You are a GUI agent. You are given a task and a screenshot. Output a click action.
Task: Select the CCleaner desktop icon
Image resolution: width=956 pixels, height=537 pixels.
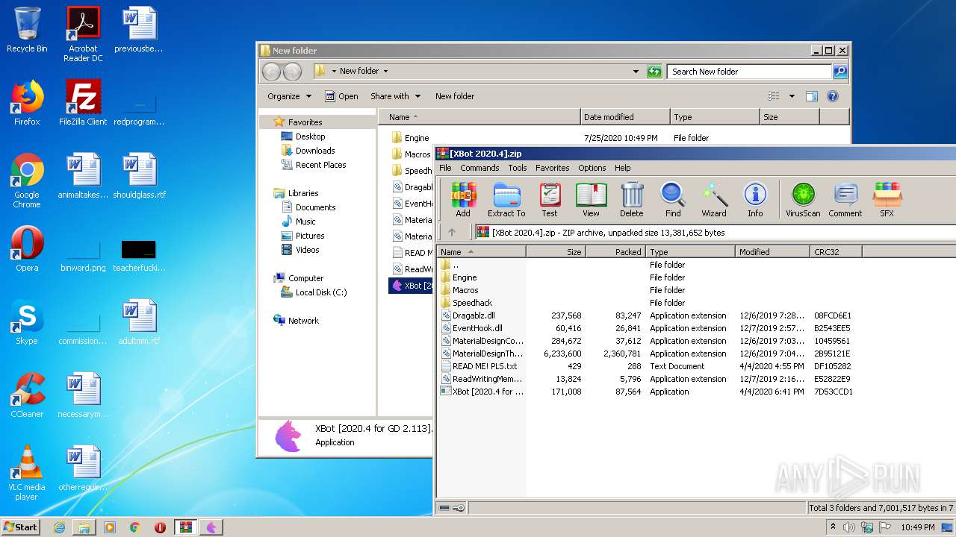(x=27, y=395)
